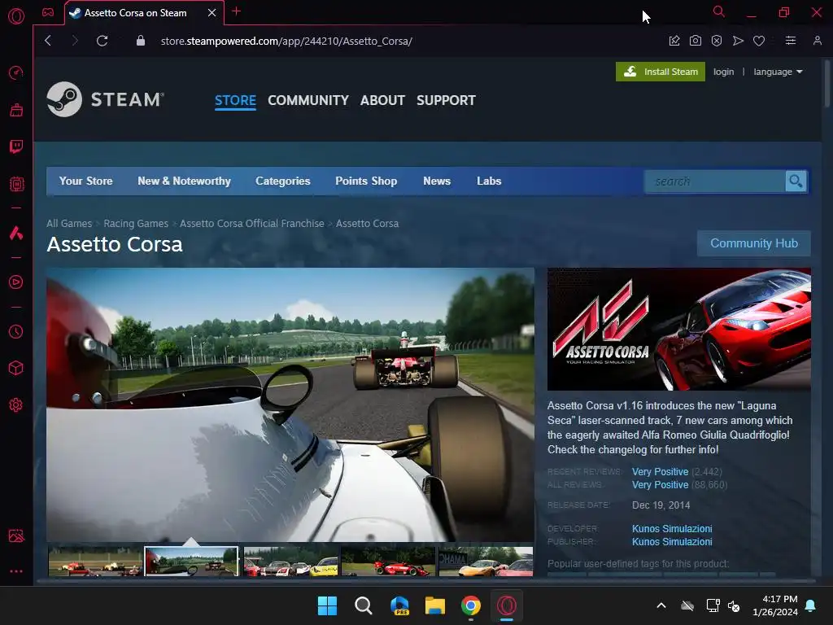Open the share page icon in address bar
Viewport: 833px width, 625px height.
coord(674,41)
